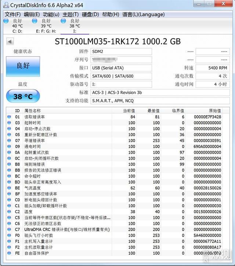Click the status dot for attribute 01

click(x=9, y=117)
